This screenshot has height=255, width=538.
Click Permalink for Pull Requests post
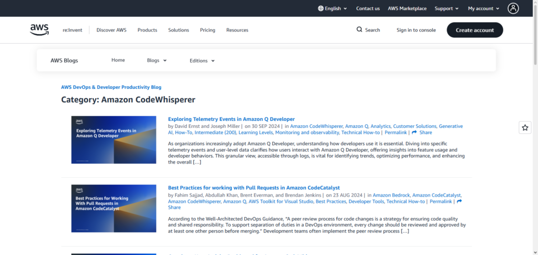(x=441, y=201)
